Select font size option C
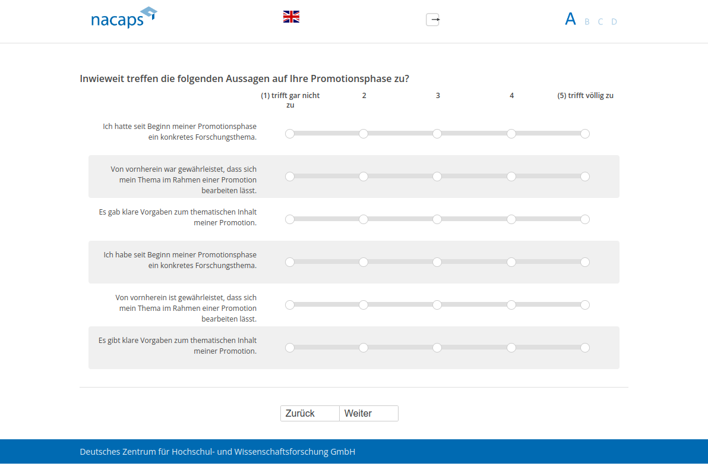 tap(600, 22)
